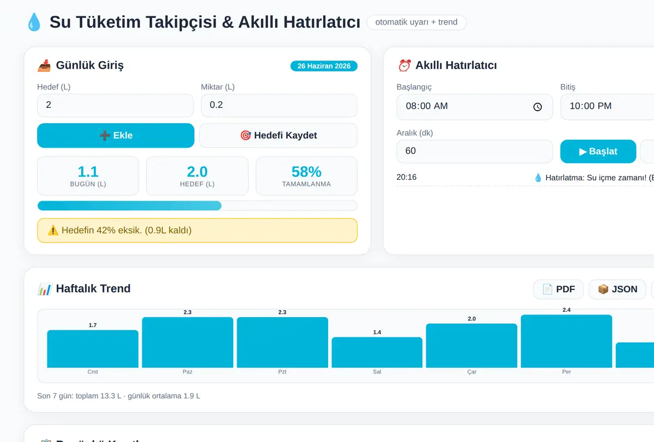Click the 26 Haziran 2026 date badge

(x=324, y=66)
